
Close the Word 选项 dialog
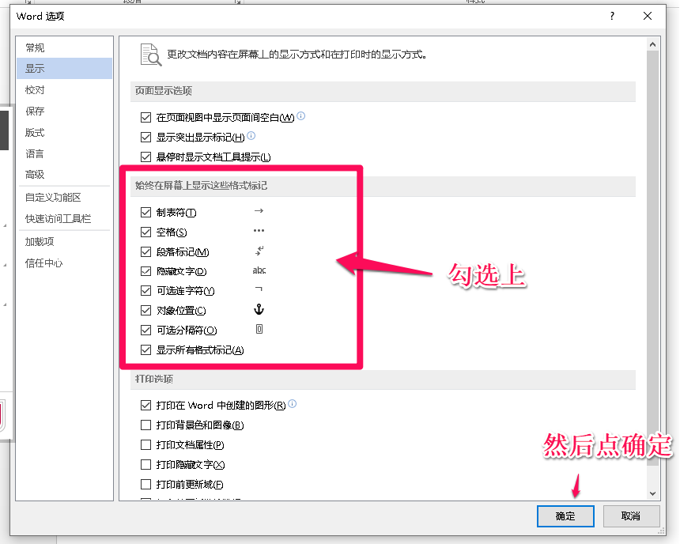click(648, 16)
